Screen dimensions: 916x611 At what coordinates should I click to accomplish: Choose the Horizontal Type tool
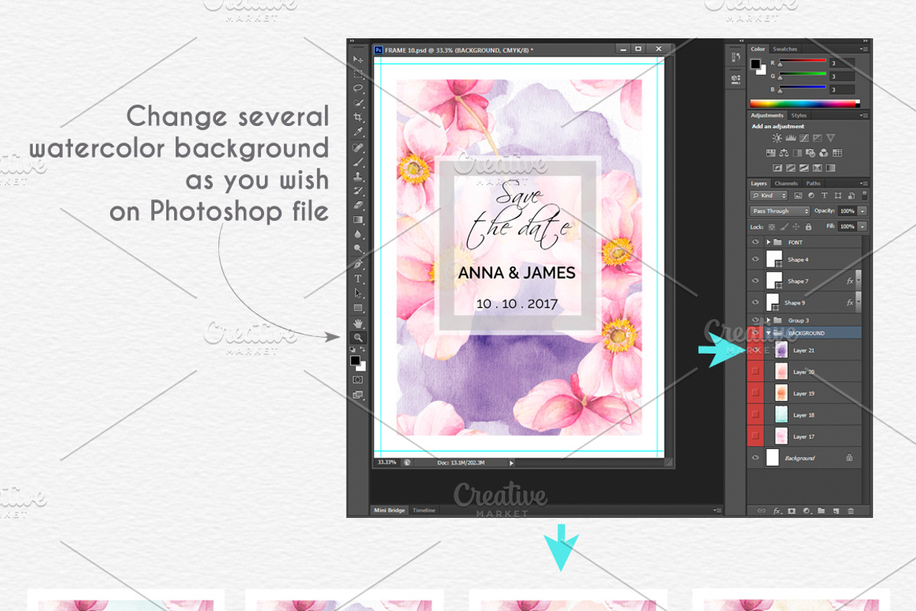(x=358, y=279)
